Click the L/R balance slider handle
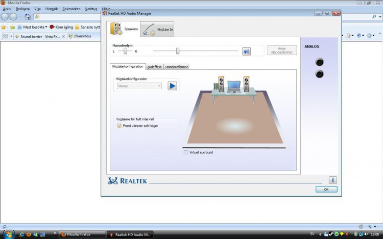 (125, 51)
